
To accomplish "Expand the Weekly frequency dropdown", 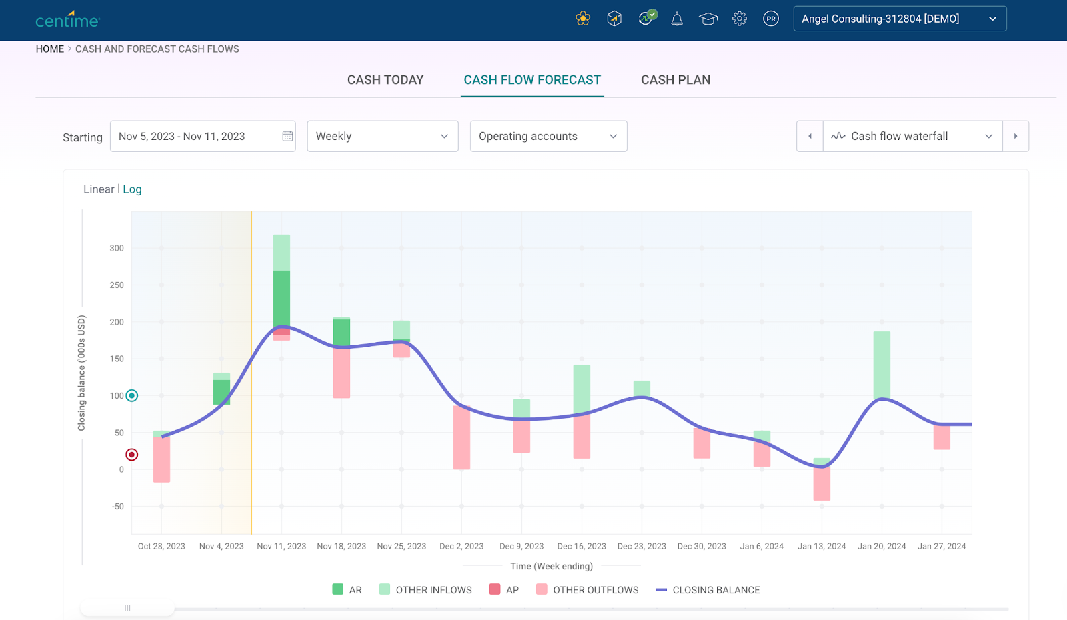I will (x=382, y=136).
